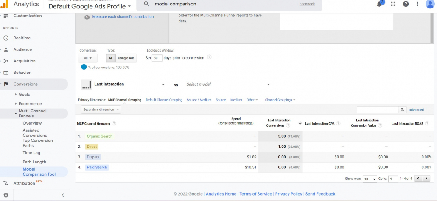Switch to Medium dimension
This screenshot has width=437, height=201.
click(x=236, y=100)
